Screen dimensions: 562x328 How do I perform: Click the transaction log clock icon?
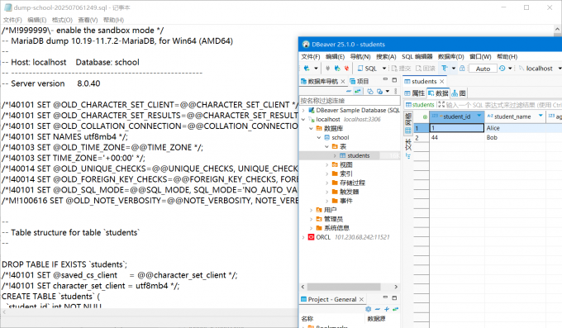pyautogui.click(x=502, y=68)
